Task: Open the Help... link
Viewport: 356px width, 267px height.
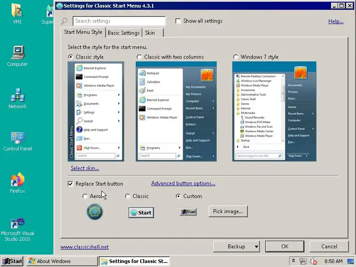Action: 336,21
